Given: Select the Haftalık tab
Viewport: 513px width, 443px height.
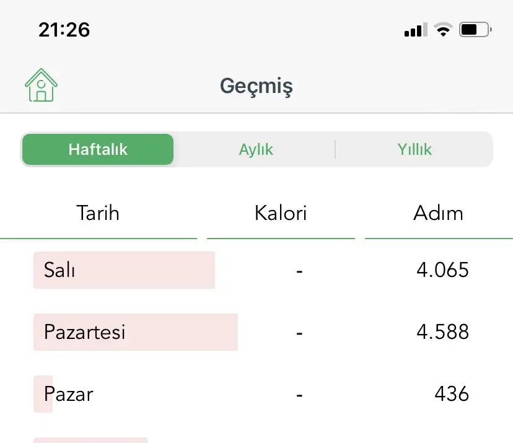Looking at the screenshot, I should click(98, 149).
